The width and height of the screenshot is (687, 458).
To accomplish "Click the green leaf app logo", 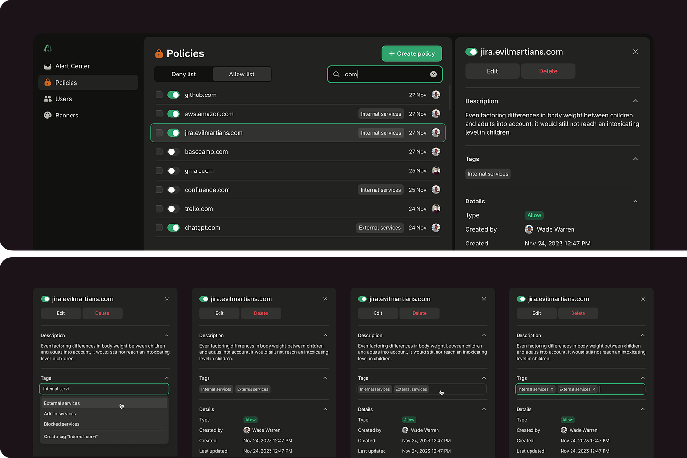I will (x=48, y=48).
